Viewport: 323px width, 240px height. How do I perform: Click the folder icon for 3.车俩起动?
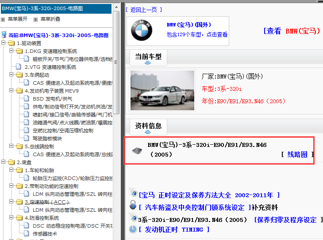pyautogui.click(x=19, y=75)
